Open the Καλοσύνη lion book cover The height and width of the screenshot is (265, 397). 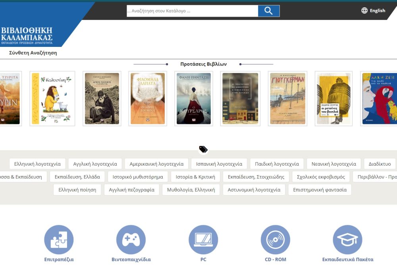[52, 99]
